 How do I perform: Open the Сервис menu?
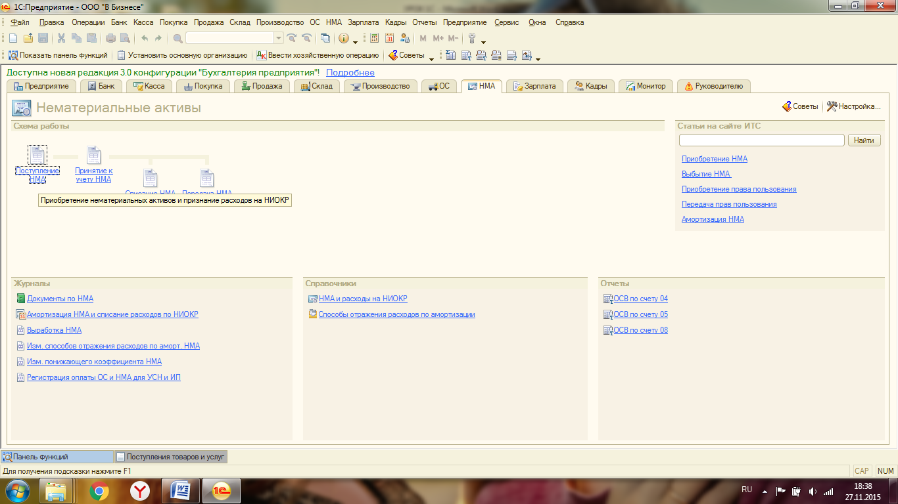click(x=507, y=22)
